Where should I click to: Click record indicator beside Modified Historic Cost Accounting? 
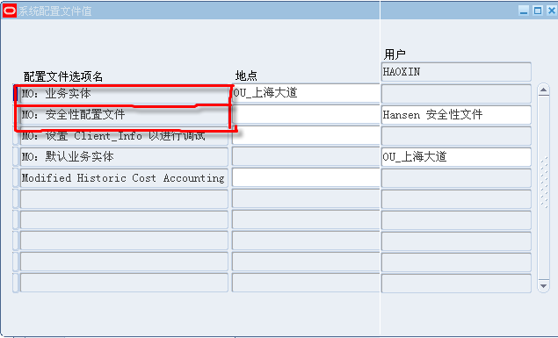tap(16, 177)
